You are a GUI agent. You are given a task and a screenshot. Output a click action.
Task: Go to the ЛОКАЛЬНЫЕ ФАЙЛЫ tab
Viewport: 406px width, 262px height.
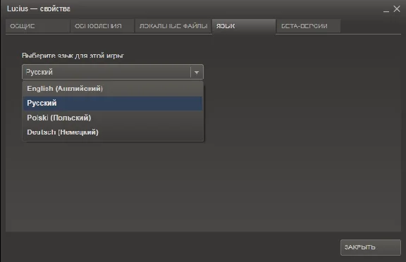click(173, 26)
